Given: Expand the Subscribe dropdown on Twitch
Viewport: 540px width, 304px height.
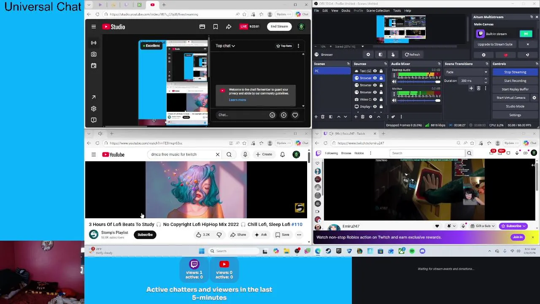Looking at the screenshot, I should pos(525,226).
